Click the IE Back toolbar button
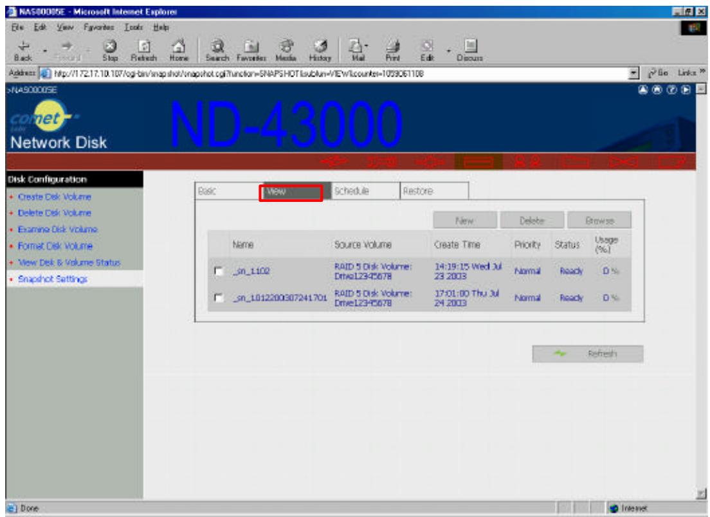Screen dimensions: 710x517 (x=23, y=51)
